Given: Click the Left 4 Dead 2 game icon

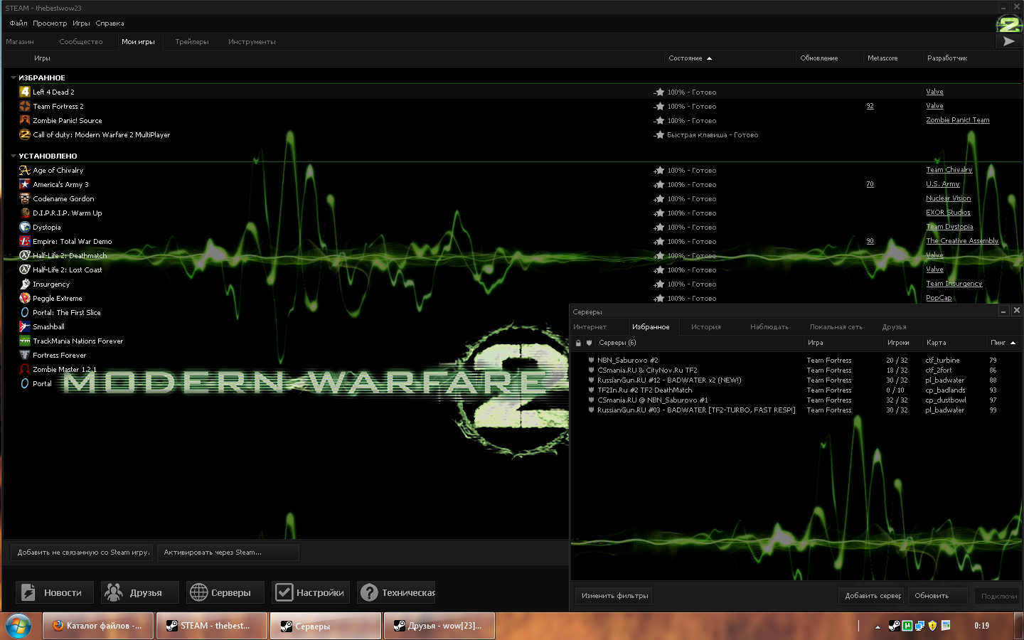Looking at the screenshot, I should [25, 92].
